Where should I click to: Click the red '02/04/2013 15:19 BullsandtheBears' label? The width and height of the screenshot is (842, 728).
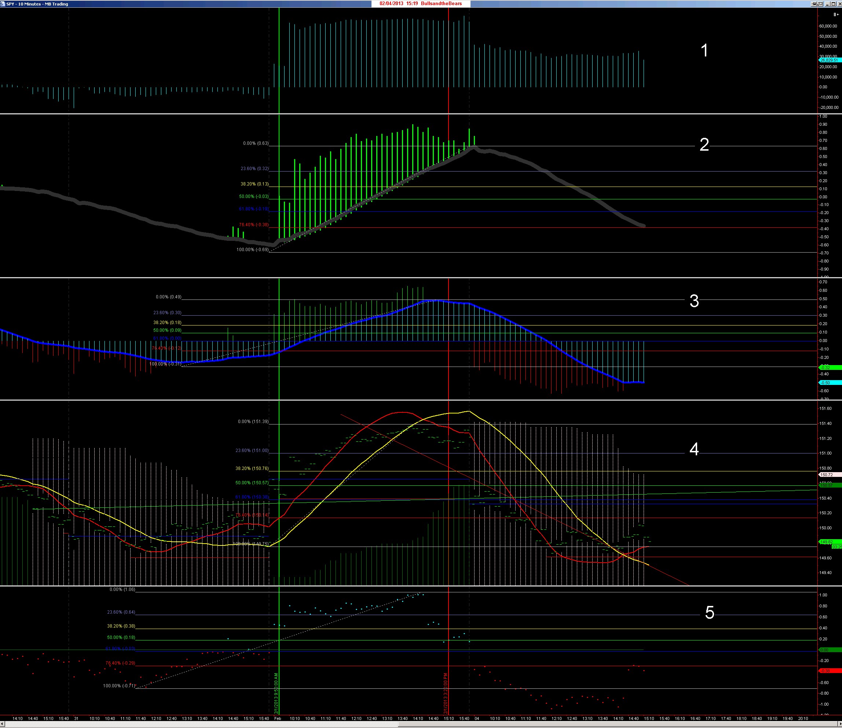click(x=421, y=4)
